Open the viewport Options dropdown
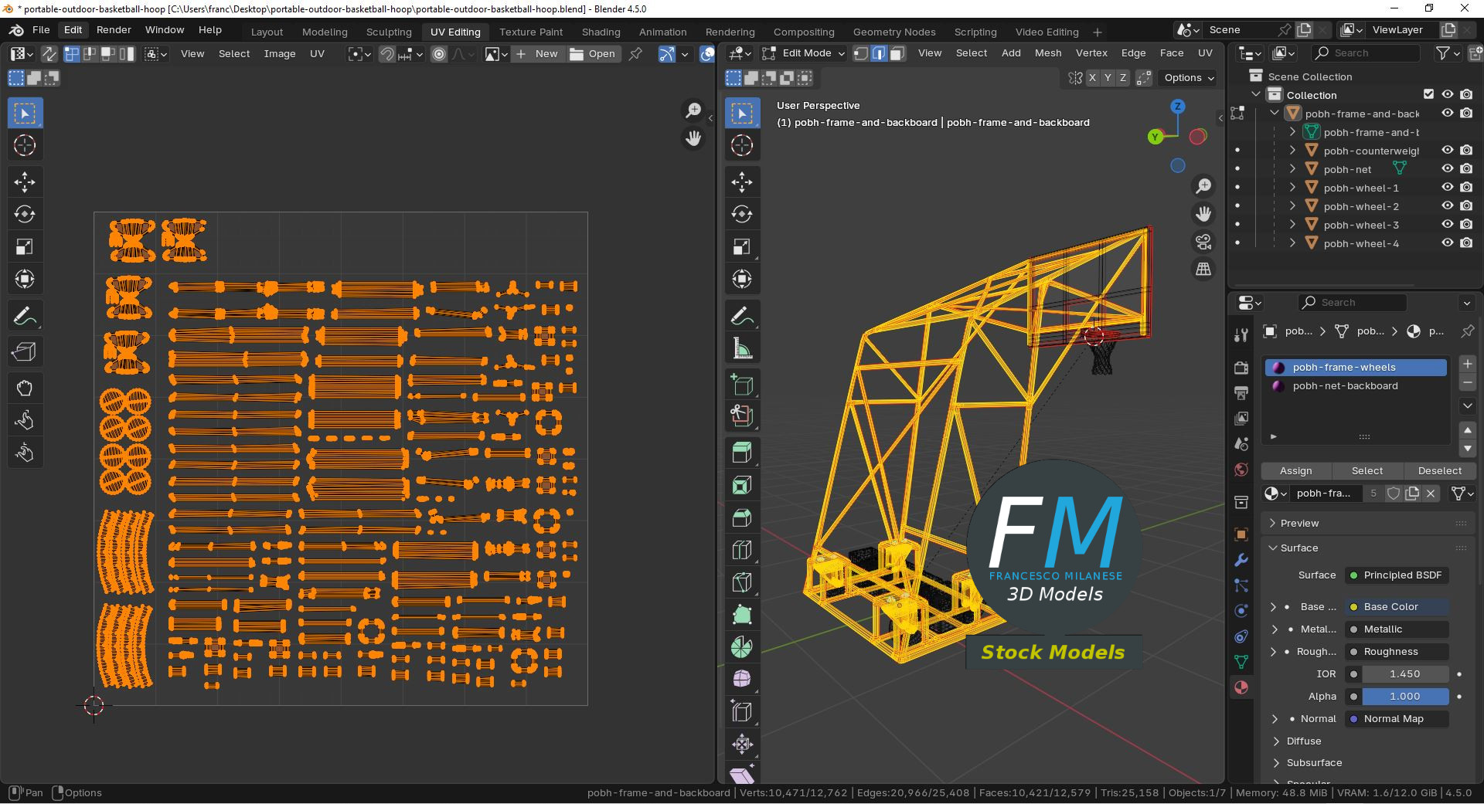 [1189, 78]
